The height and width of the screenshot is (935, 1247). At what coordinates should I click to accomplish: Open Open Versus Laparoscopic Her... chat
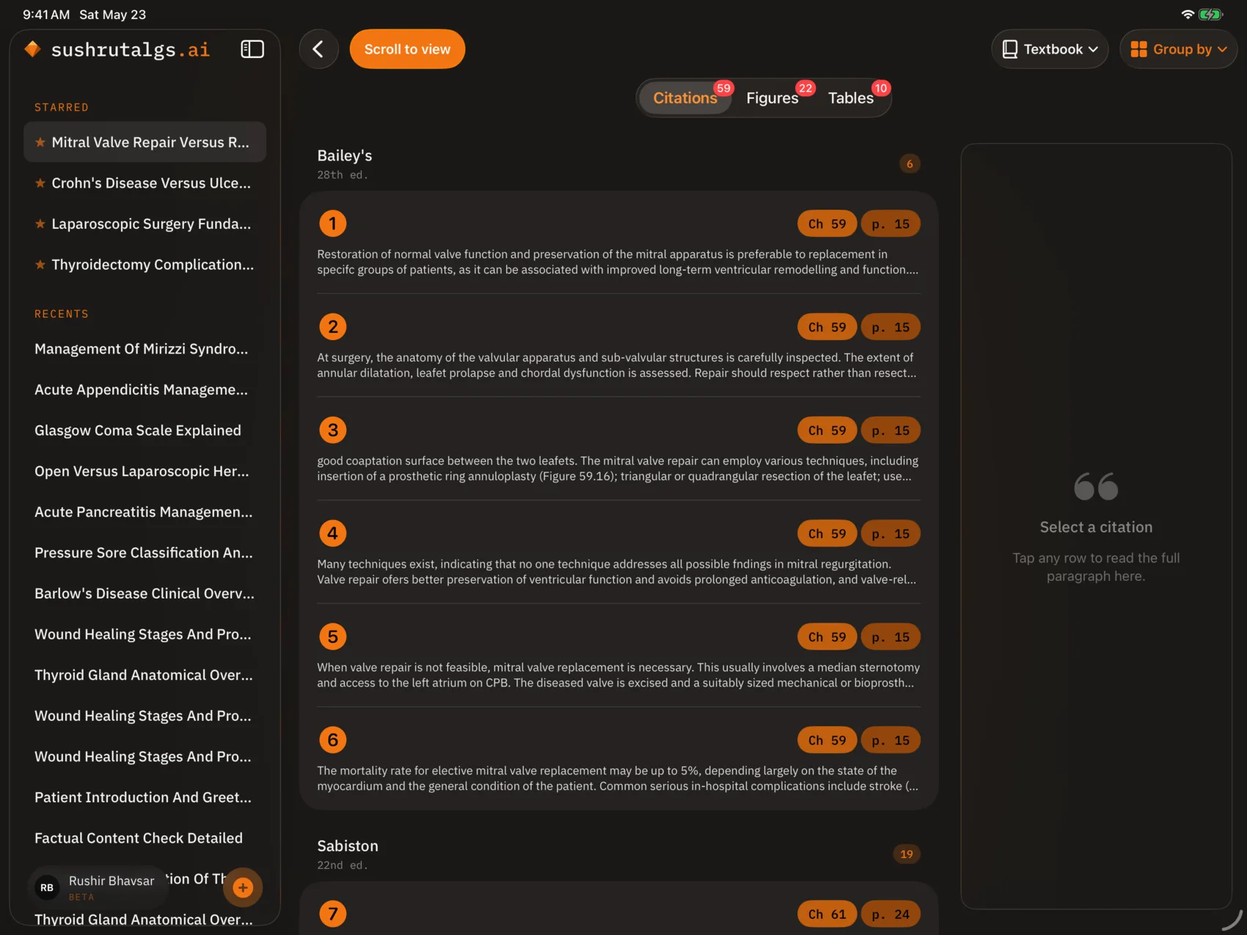[x=145, y=472]
